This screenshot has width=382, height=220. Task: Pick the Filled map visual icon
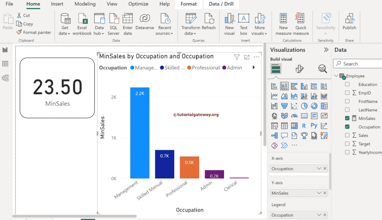click(284, 116)
